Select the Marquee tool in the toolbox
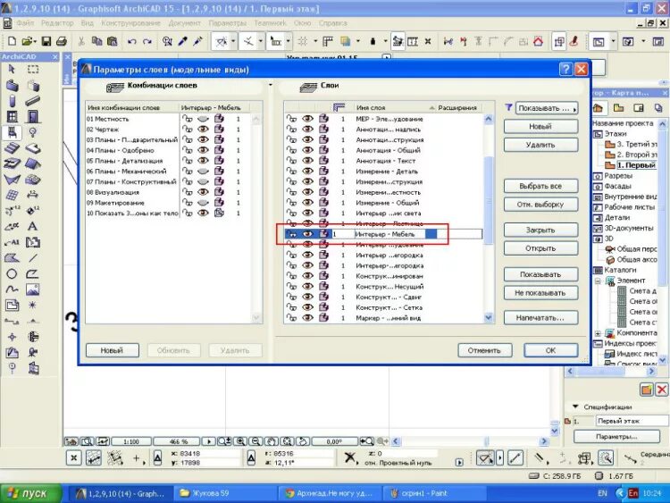 (x=33, y=69)
